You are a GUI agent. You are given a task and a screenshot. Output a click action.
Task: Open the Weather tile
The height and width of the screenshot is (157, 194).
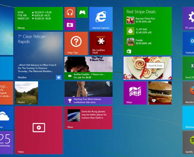tap(39, 56)
